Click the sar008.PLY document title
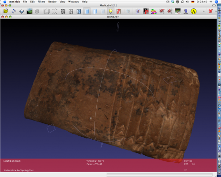The height and width of the screenshot is (177, 221). tap(112, 17)
